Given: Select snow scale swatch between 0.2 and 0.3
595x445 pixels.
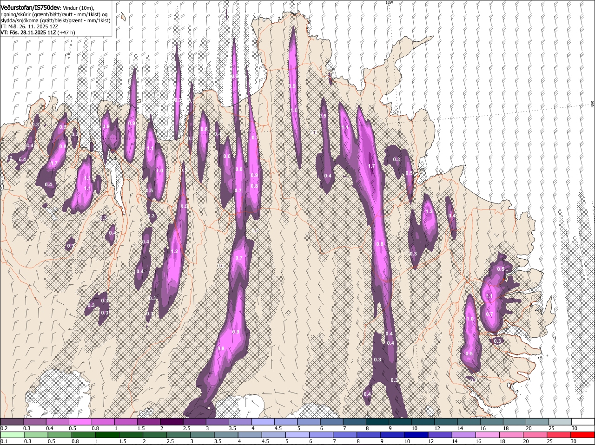Looking at the screenshot, I should [12, 422].
